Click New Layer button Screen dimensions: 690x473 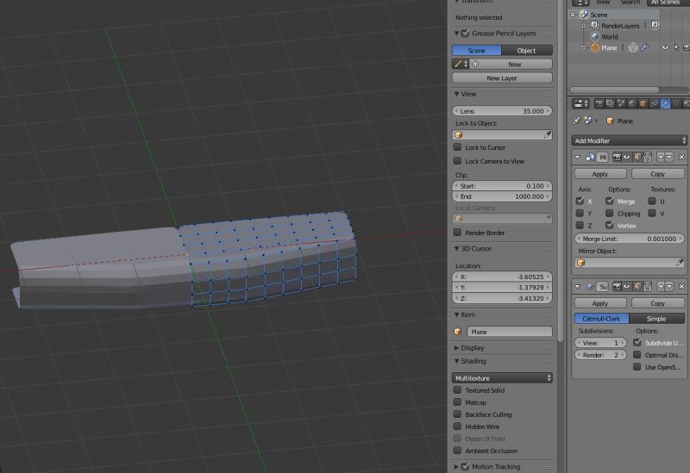[502, 78]
